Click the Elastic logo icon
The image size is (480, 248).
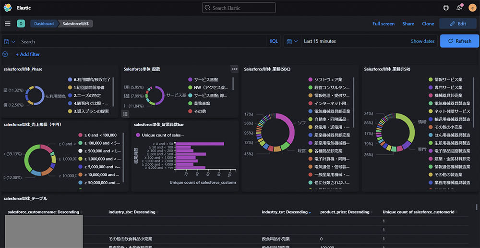[8, 8]
